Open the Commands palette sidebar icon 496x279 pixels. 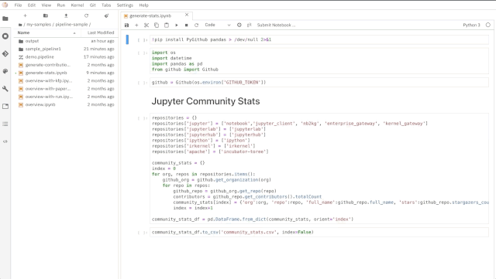5,71
